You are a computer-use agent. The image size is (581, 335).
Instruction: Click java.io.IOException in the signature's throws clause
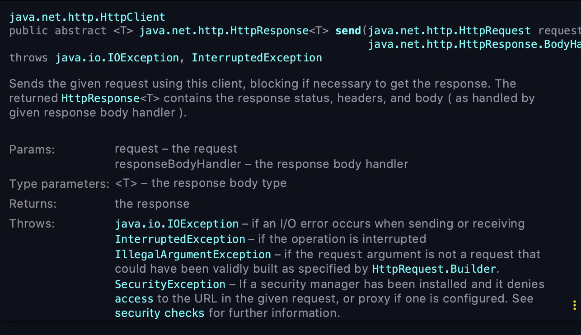(x=117, y=58)
